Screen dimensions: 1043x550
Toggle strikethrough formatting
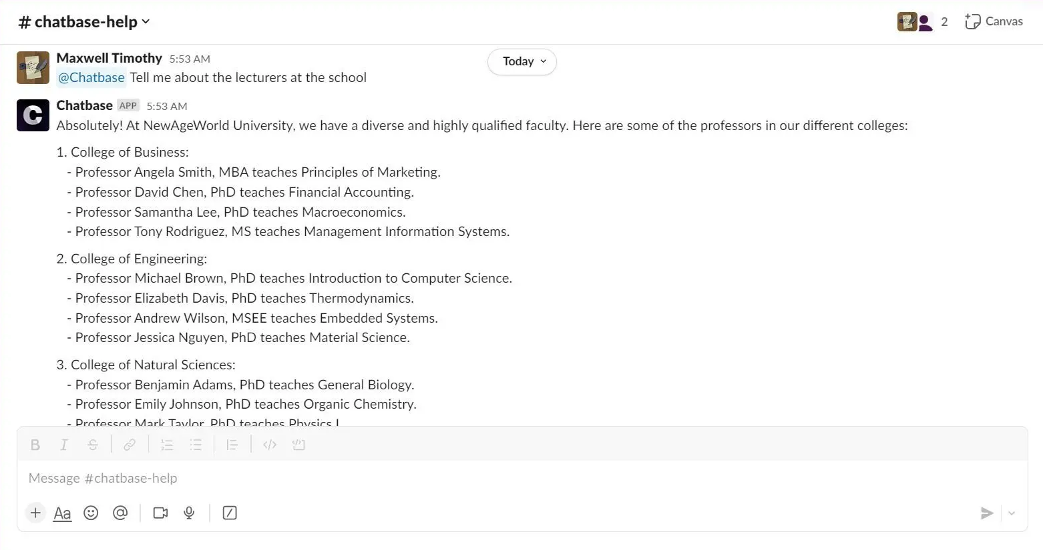[93, 445]
